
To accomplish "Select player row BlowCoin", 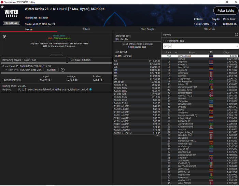I will (x=199, y=138).
